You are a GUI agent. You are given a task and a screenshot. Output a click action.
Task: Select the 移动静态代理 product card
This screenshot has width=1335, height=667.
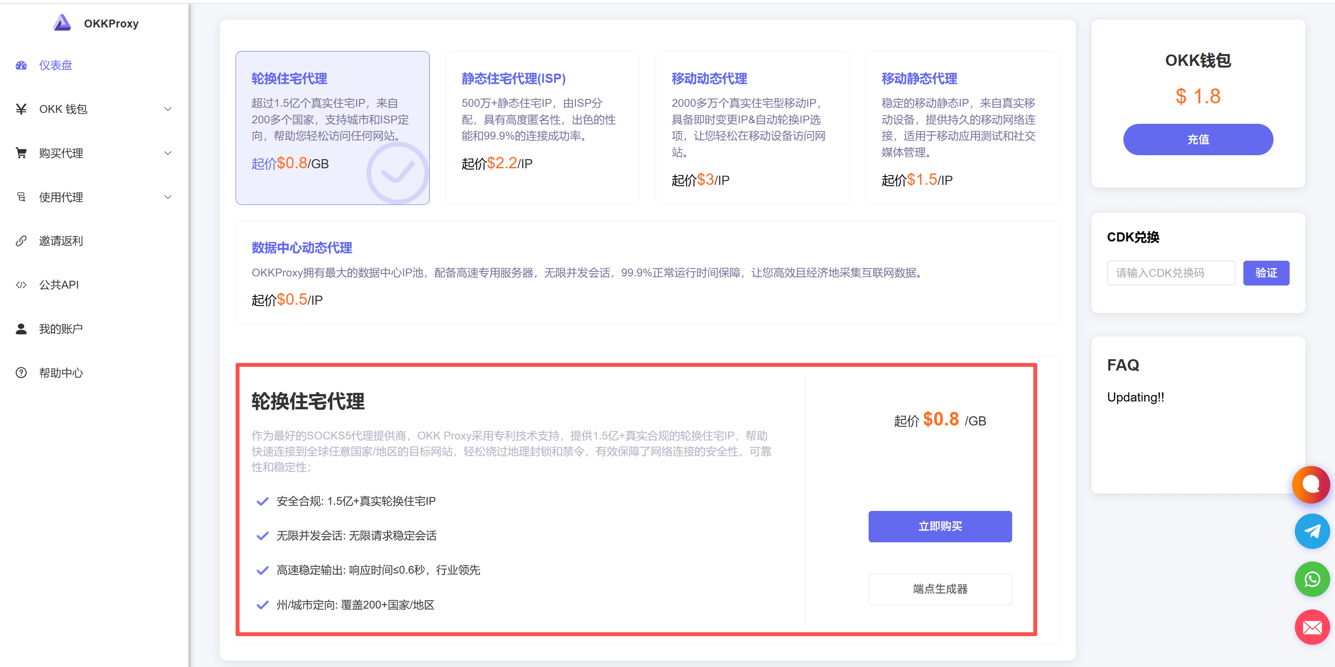click(x=963, y=128)
